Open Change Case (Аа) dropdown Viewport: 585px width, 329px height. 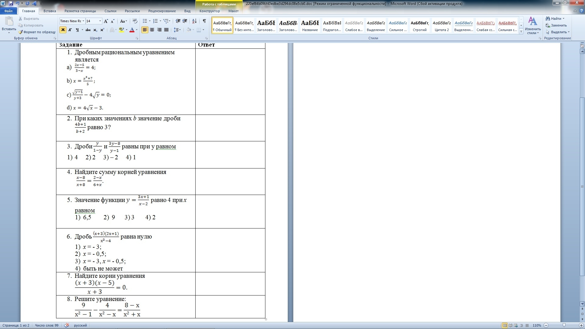point(123,21)
